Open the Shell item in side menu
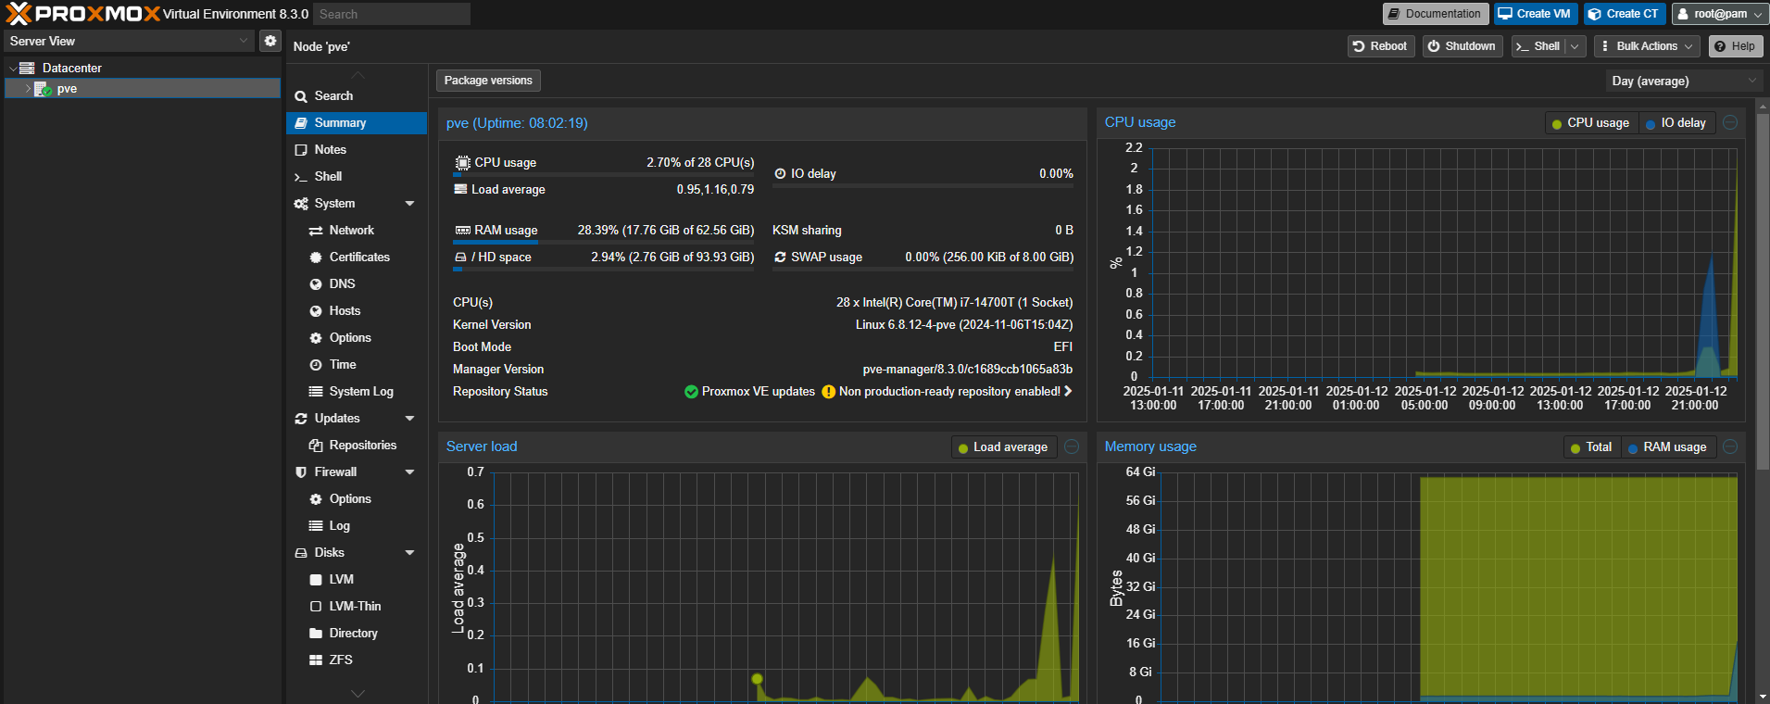This screenshot has width=1770, height=704. 357,177
